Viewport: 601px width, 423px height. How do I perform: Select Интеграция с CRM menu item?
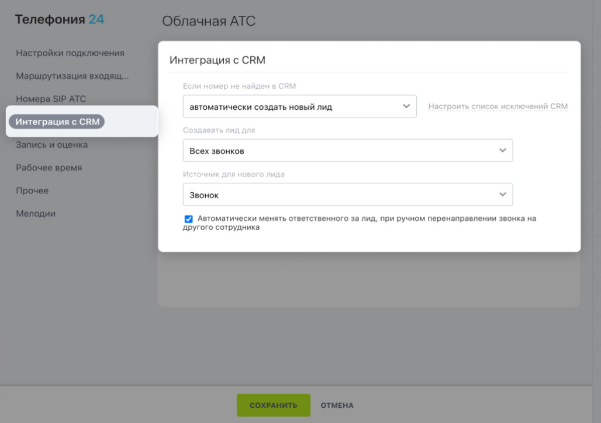(57, 122)
